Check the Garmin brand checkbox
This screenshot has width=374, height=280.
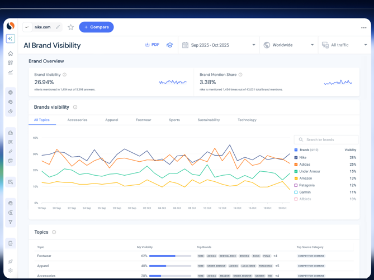tap(296, 192)
